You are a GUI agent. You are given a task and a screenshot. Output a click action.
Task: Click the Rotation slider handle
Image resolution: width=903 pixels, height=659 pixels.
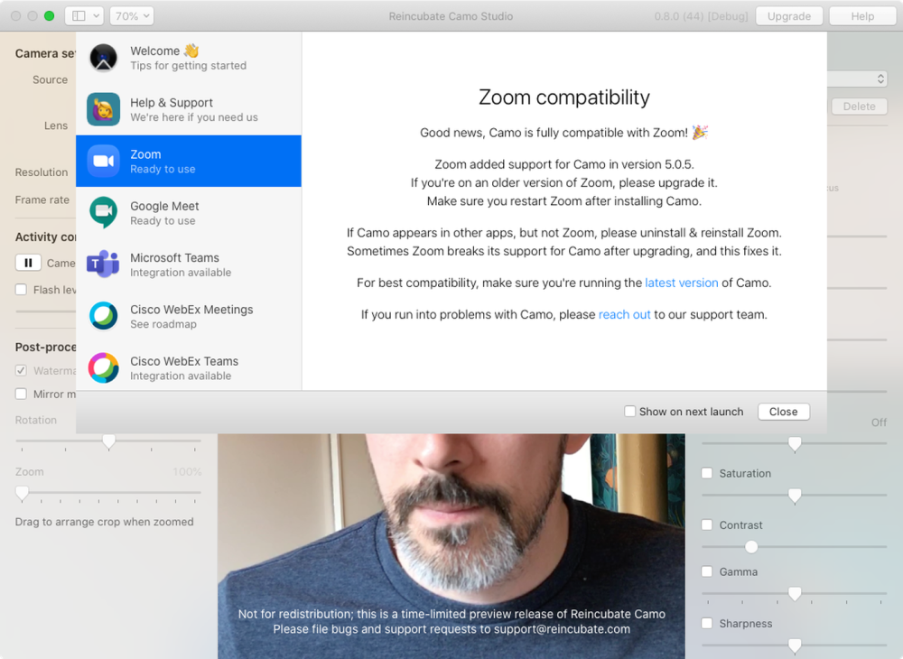click(x=108, y=441)
